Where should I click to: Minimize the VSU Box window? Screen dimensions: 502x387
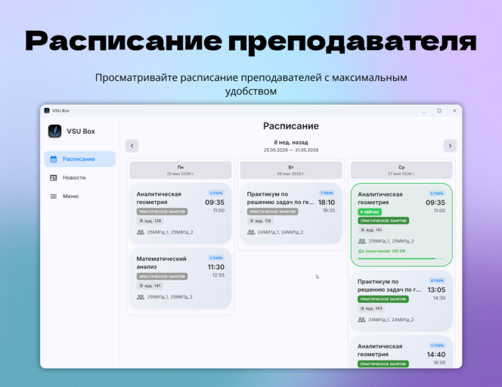coord(424,111)
